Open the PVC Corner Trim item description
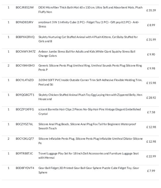Viewport: 161px width, 188px height. click(90, 82)
